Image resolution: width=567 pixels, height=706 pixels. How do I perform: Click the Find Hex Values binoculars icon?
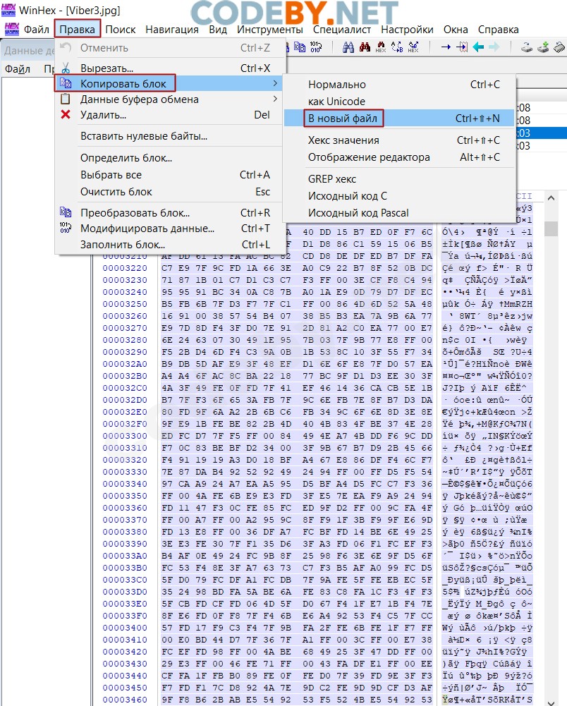click(x=381, y=47)
